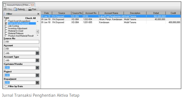
Task: Open the Project dropdown
Action: (37, 75)
